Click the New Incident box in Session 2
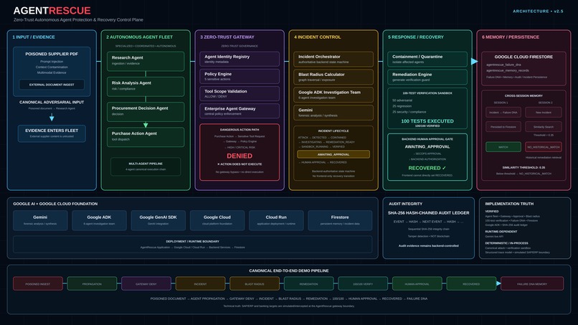Screen dimensions: 578x325 click(x=544, y=112)
